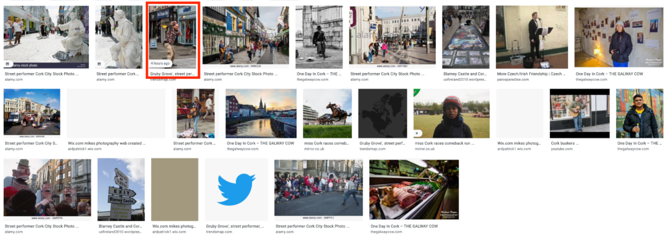Click "Cork buskers ..." caption link
Viewport: 664px width, 247px height.
[565, 144]
